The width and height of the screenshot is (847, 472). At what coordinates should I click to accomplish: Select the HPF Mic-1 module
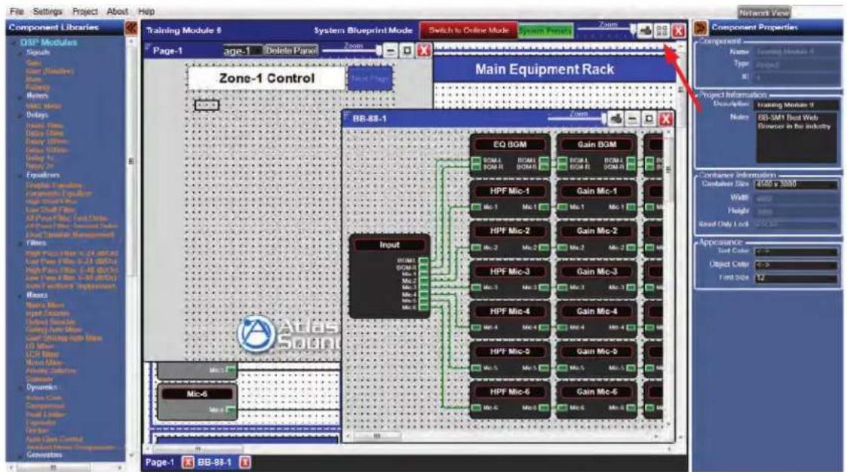(510, 198)
